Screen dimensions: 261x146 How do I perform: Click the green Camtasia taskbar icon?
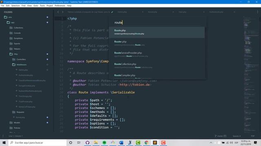[x=138, y=142]
